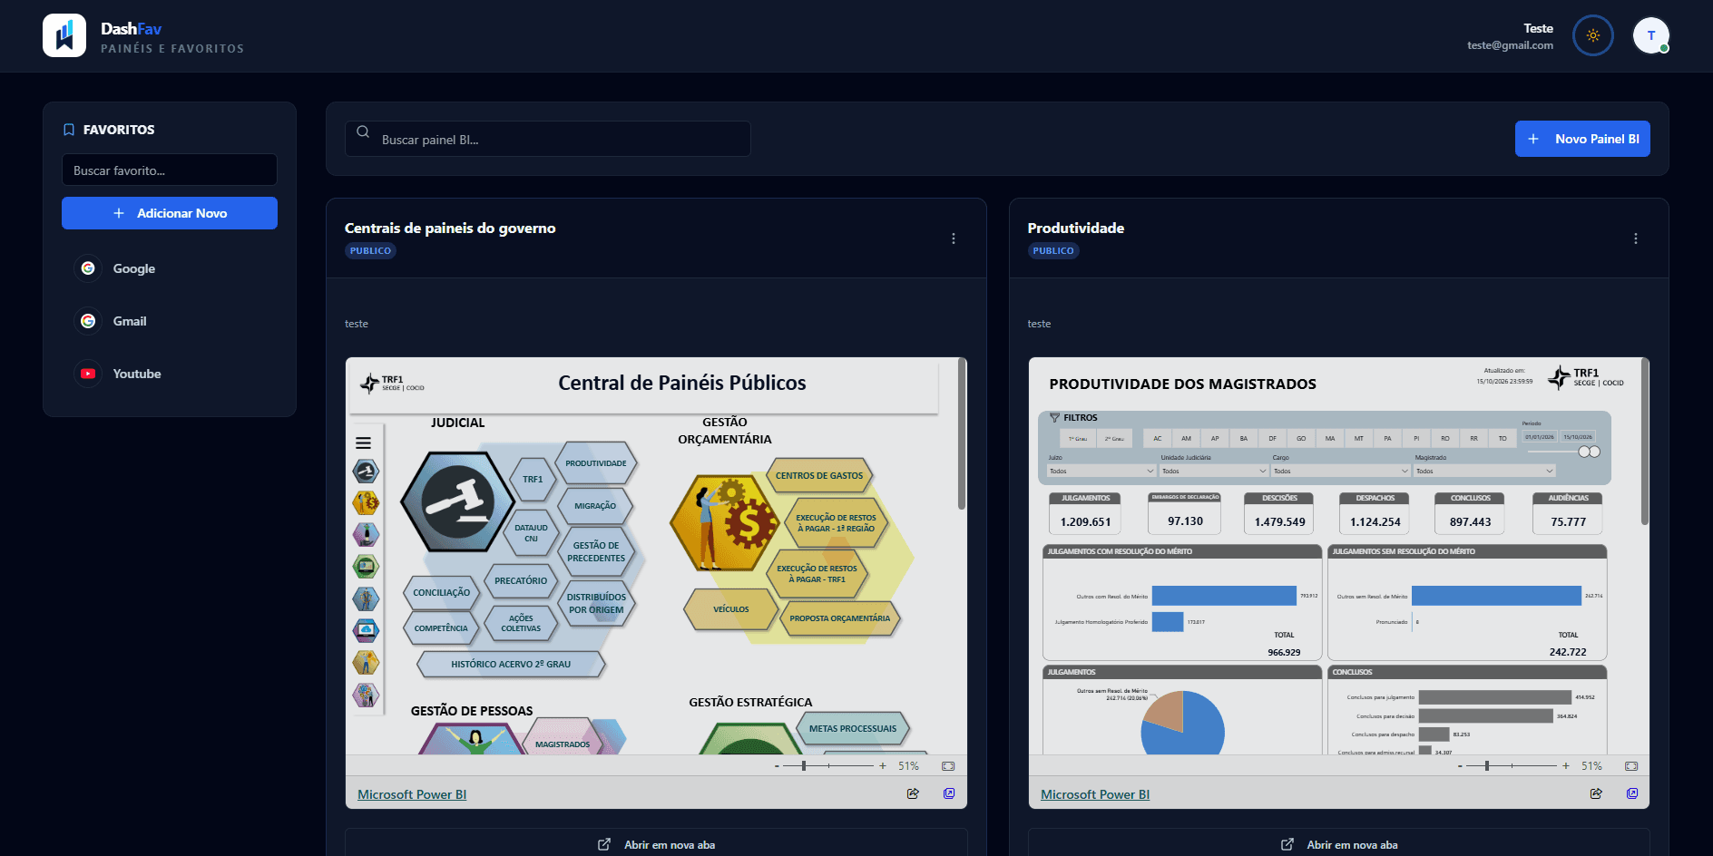Screen dimensions: 1713x856
Task: Open the METAS PROCESSUAIS hexagon
Action: coord(853,728)
